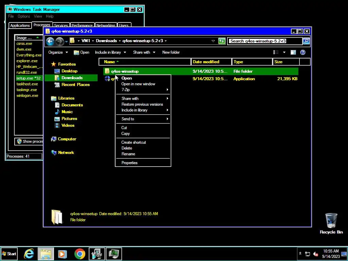The height and width of the screenshot is (261, 348).
Task: Open Pictures library
Action: point(69,119)
